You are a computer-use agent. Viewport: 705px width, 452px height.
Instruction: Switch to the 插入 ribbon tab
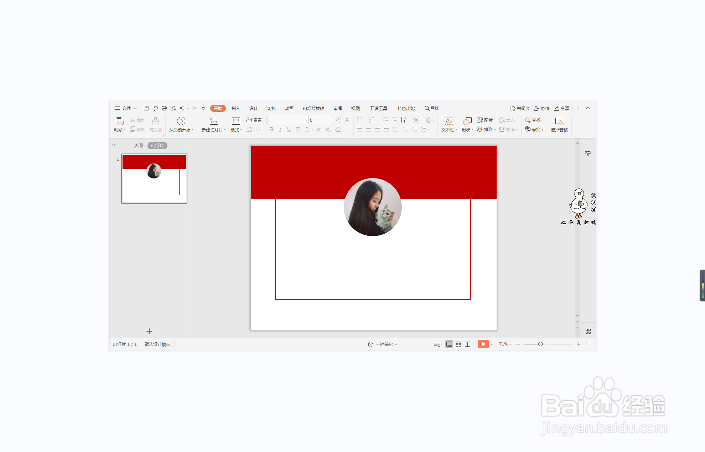[235, 109]
